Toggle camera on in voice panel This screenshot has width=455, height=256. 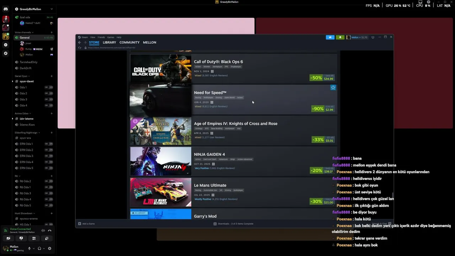point(8,238)
